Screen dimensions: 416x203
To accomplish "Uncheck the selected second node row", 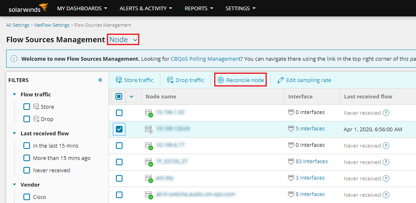I will coord(119,129).
